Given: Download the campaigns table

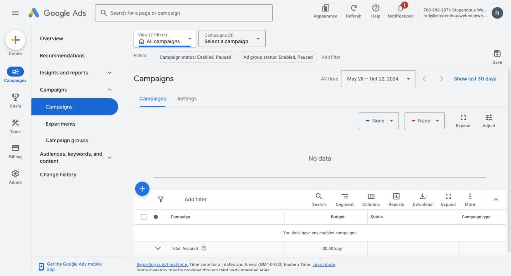Looking at the screenshot, I should (422, 199).
